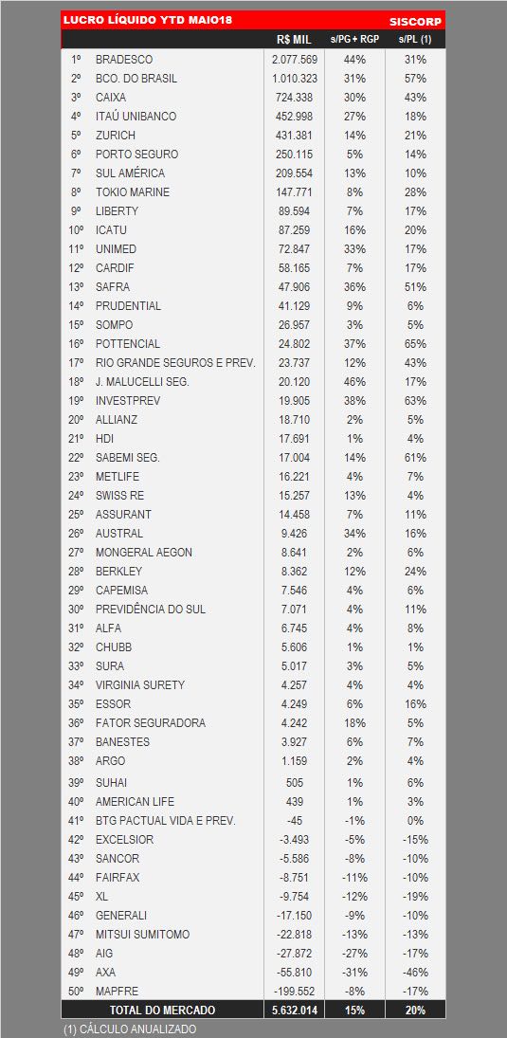Image resolution: width=507 pixels, height=1038 pixels.
Task: Select the TOTAL DO MERCADO footer label
Action: click(x=162, y=1011)
